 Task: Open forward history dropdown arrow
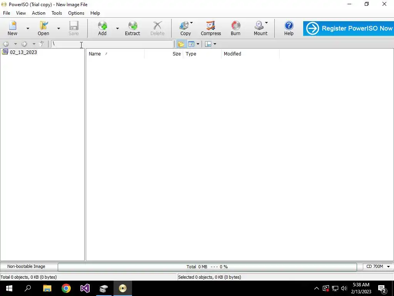click(x=34, y=44)
